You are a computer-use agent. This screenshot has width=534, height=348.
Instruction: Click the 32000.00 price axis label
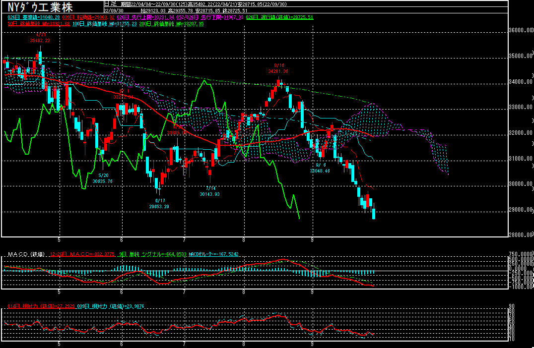521,133
